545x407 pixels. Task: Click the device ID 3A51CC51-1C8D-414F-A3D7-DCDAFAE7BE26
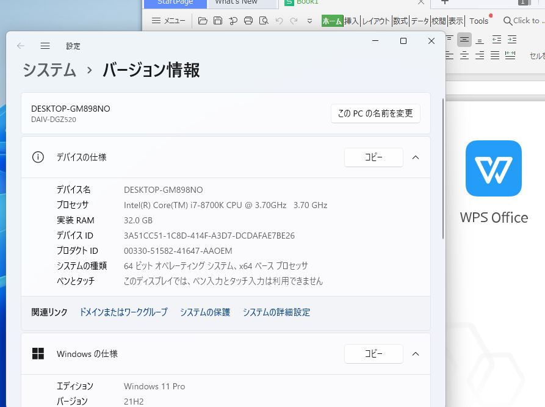(209, 236)
